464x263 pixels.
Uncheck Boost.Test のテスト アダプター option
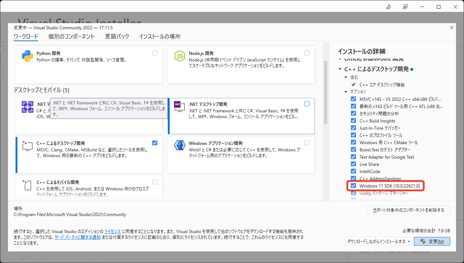point(353,150)
